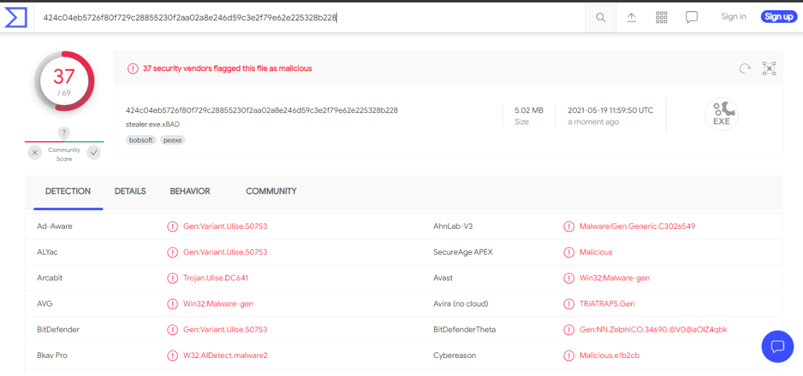This screenshot has height=376, width=803.
Task: Click the search magnifier icon
Action: pos(600,17)
